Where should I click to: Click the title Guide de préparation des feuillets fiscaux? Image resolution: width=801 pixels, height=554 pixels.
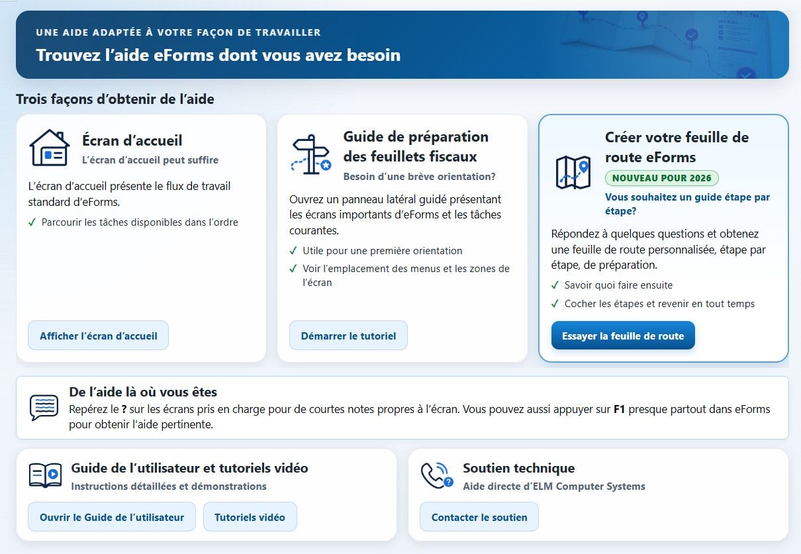[416, 147]
